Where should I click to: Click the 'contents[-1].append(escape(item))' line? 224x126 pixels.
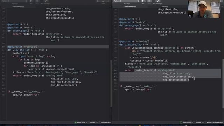tap(52, 69)
